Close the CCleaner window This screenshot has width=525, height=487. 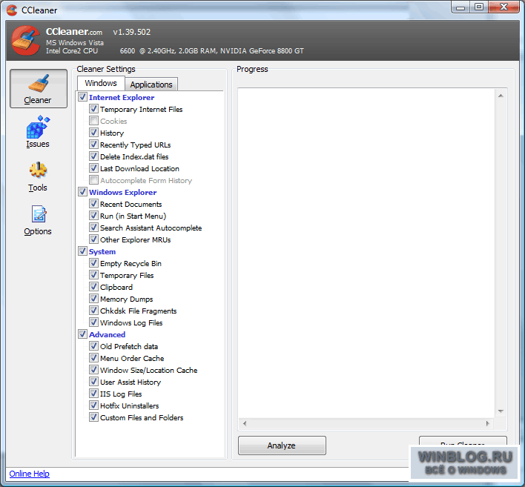[503, 7]
